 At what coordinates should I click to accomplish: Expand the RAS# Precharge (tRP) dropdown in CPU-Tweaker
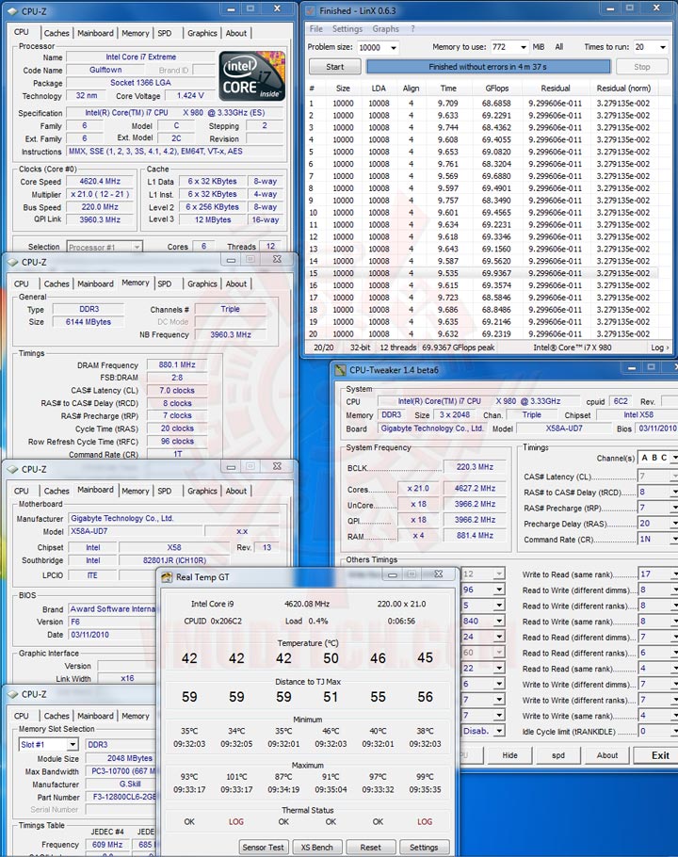[x=674, y=508]
